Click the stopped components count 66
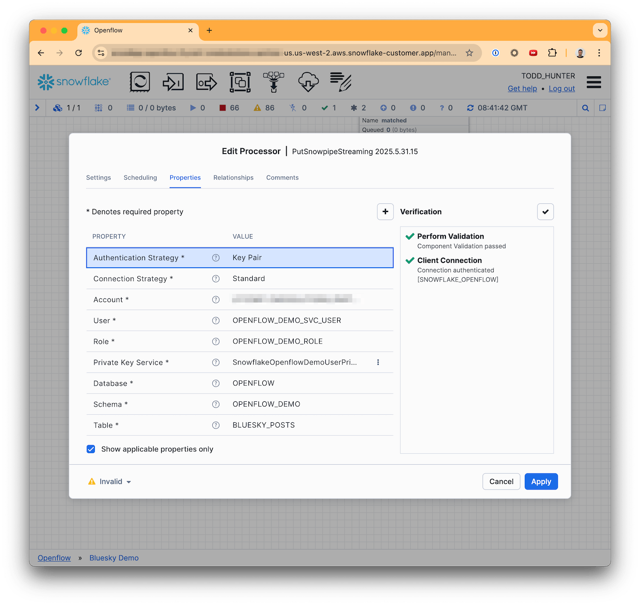Image resolution: width=640 pixels, height=605 pixels. pos(229,108)
